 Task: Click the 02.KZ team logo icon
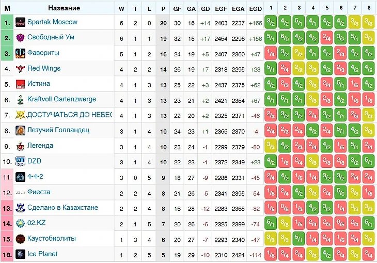tap(20, 223)
